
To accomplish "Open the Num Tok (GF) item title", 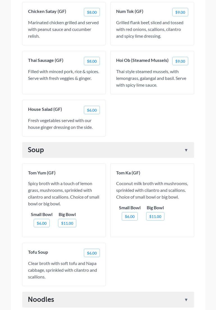I will pyautogui.click(x=130, y=11).
